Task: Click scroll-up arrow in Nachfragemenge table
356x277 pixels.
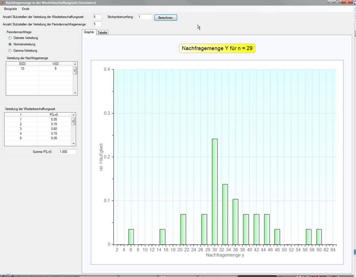Action: tap(75, 64)
